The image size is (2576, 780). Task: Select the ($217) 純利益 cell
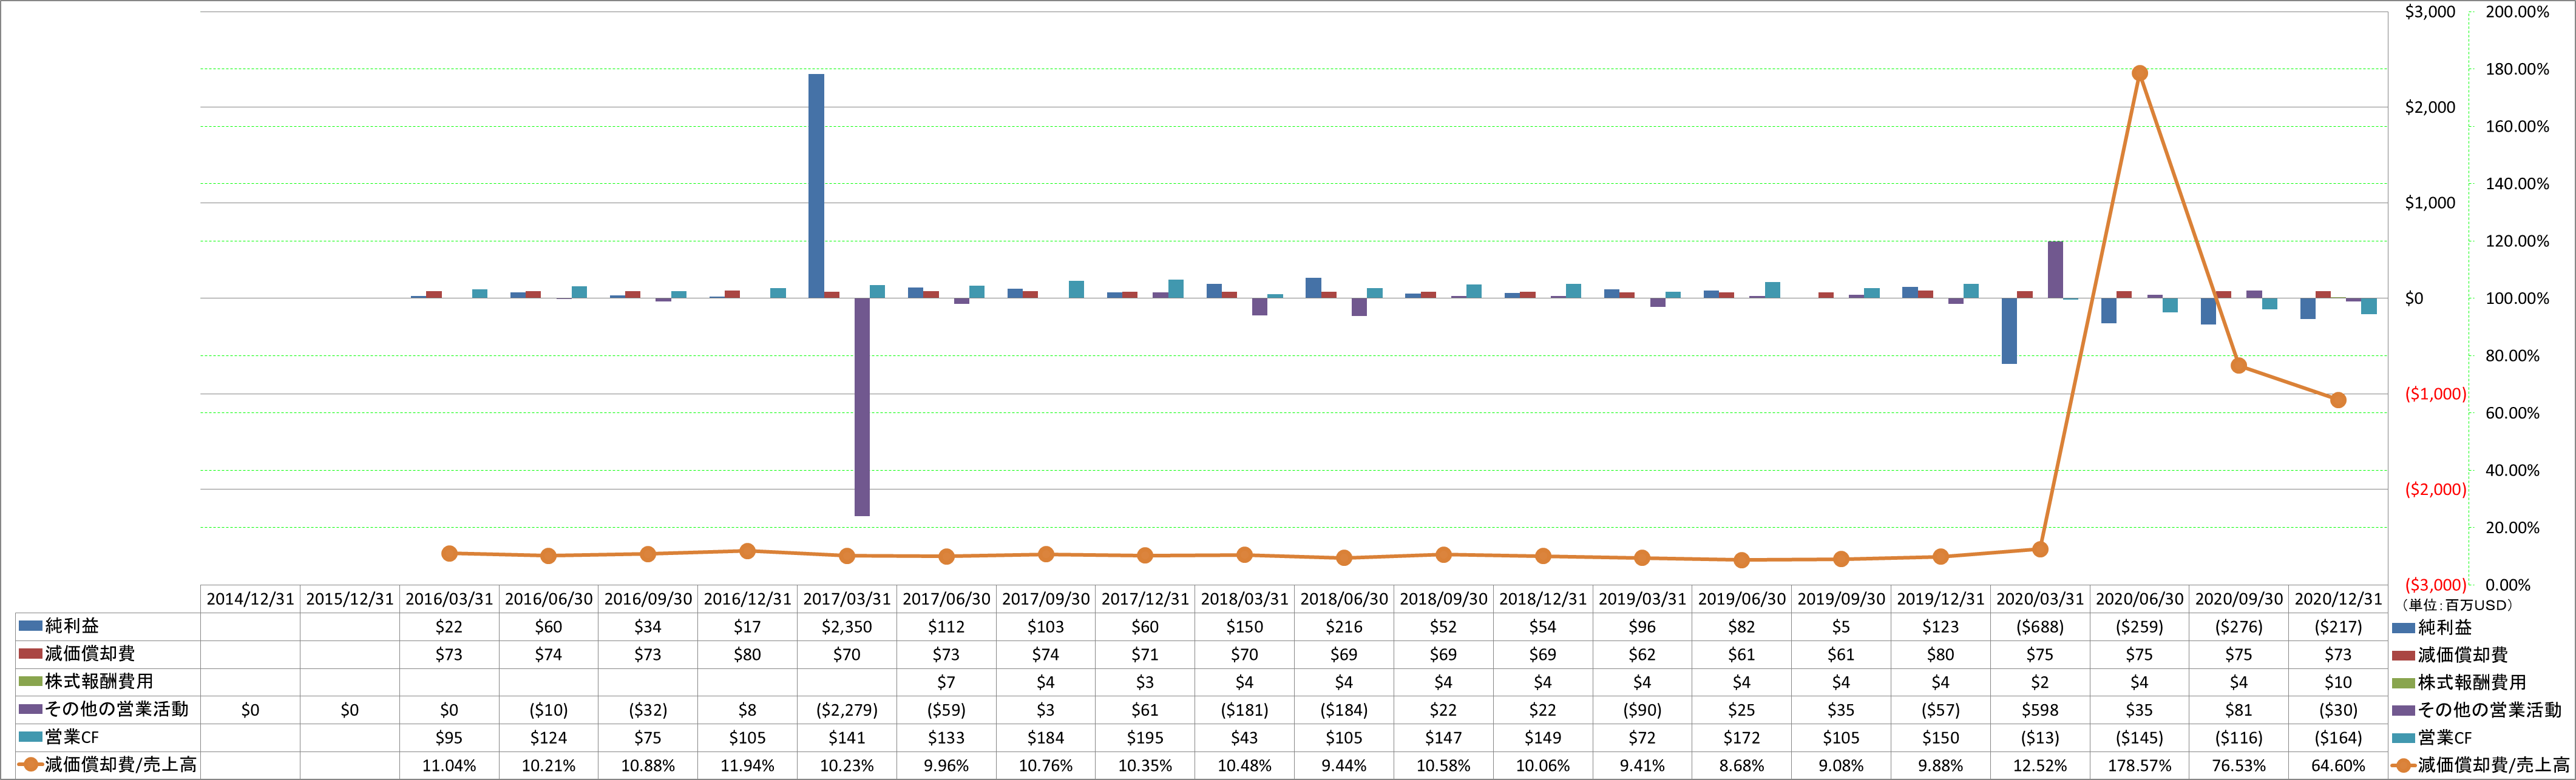2338,627
